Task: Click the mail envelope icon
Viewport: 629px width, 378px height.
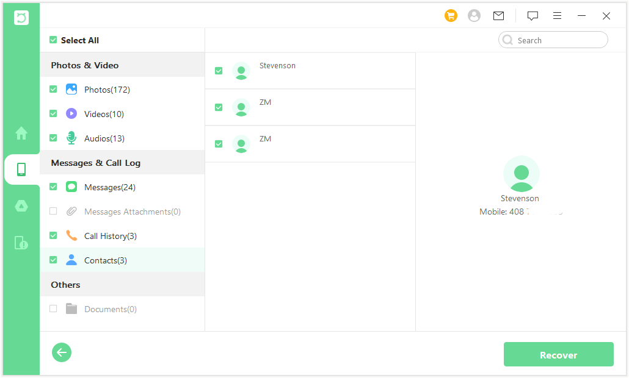Action: click(x=498, y=16)
